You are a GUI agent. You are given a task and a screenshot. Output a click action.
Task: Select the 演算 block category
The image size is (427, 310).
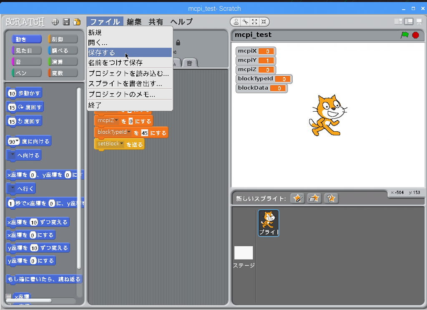(63, 62)
